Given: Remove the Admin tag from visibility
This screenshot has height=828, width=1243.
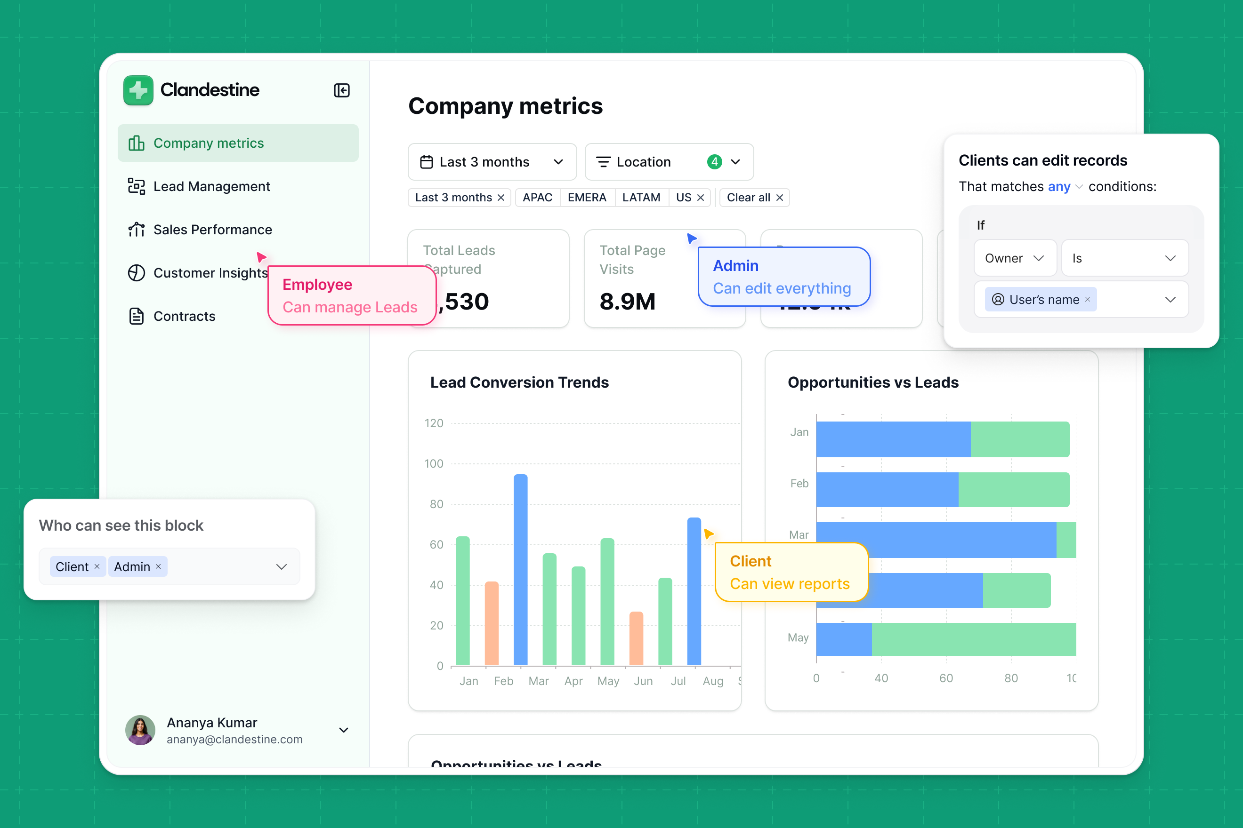Looking at the screenshot, I should click(x=158, y=566).
